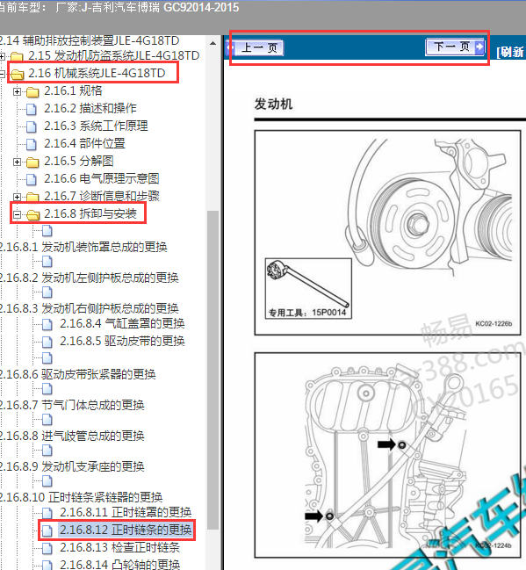Screen dimensions: 526x570
Task: Click folder icon next to 2.15 发动机防盗系统
Action: [x=17, y=56]
